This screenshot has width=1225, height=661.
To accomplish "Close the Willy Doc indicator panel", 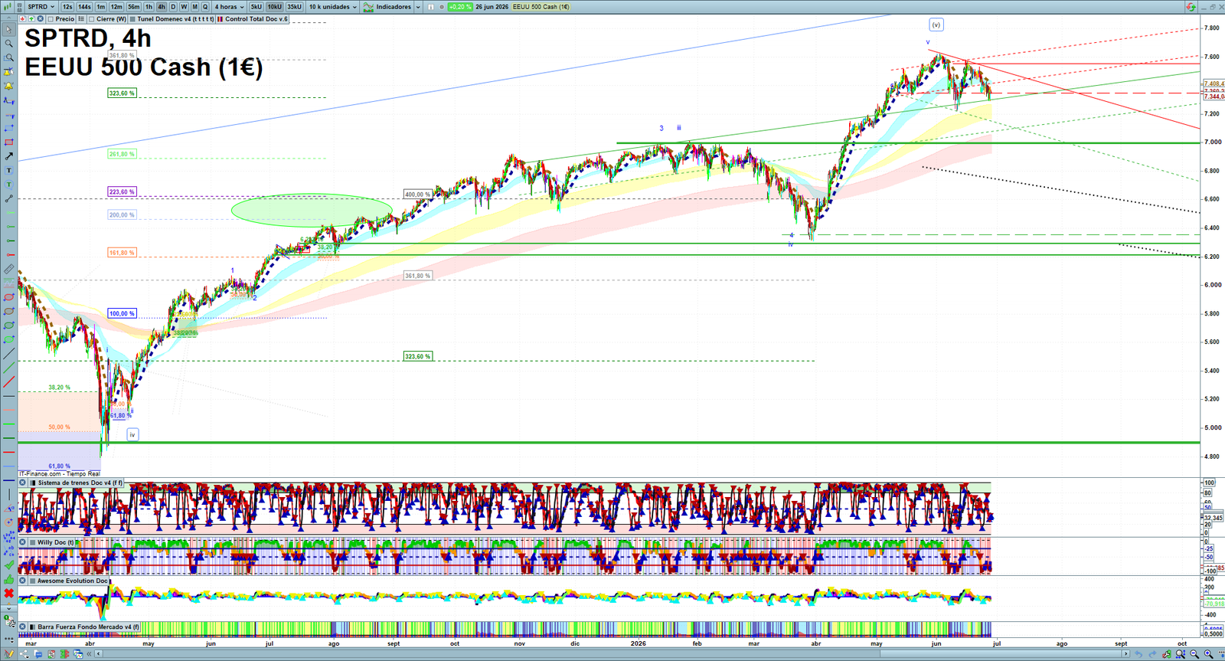I will (x=23, y=542).
